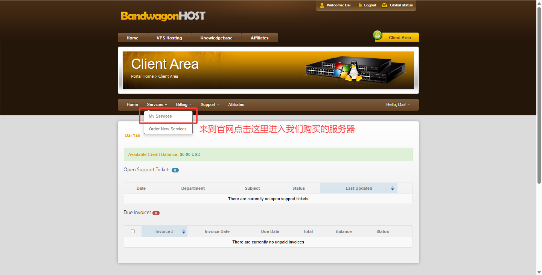Expand the Billing dropdown menu
The height and width of the screenshot is (275, 542).
[x=184, y=104]
